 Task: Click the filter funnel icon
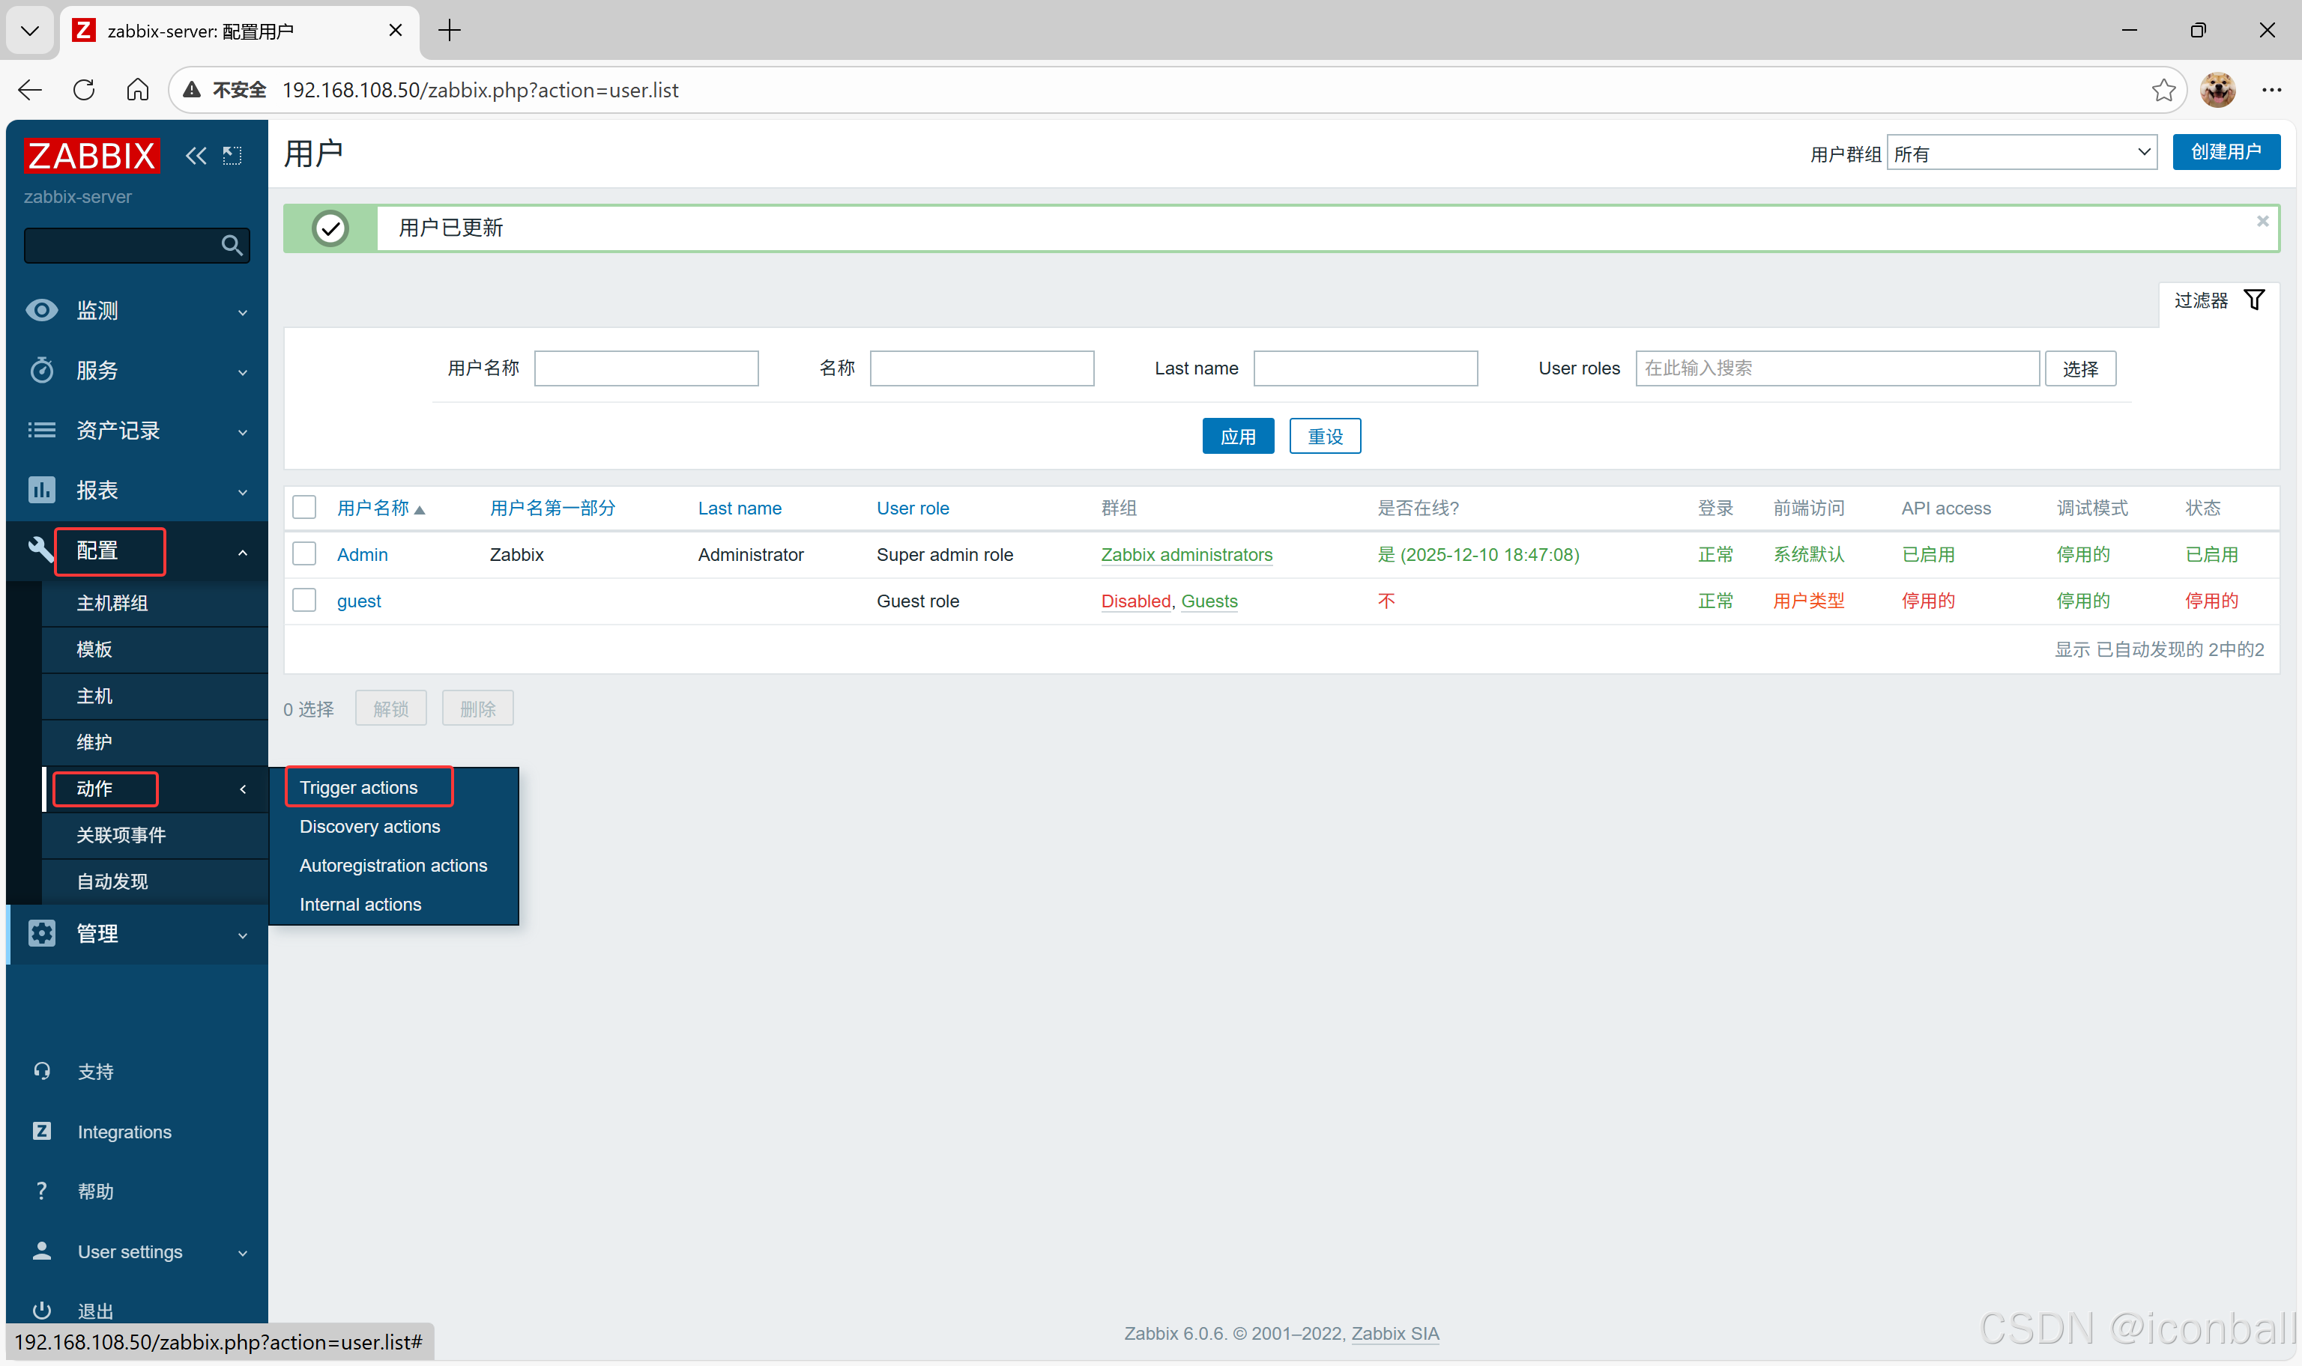(2253, 300)
